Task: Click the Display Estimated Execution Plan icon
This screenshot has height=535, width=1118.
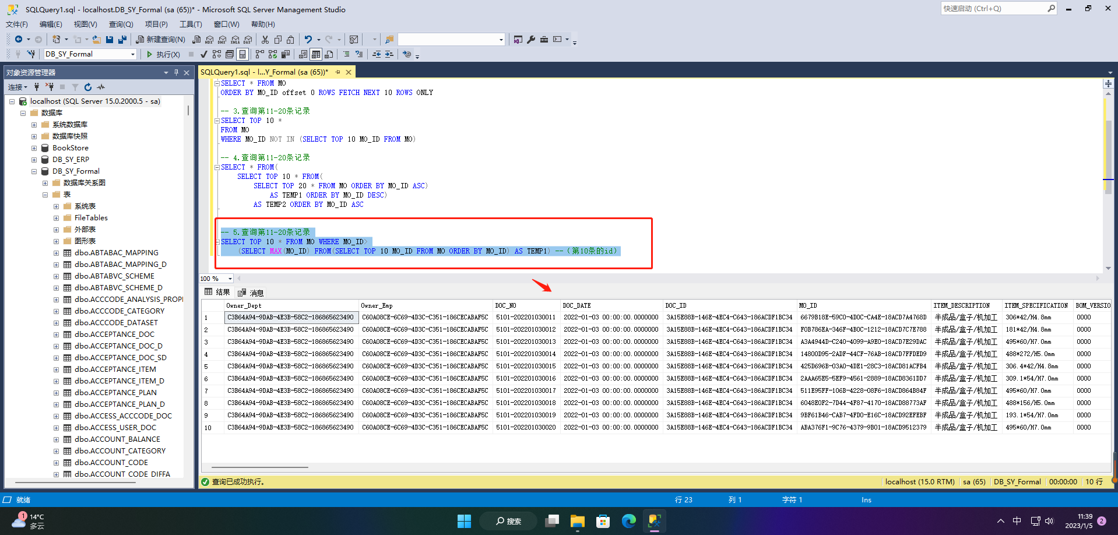Action: tap(217, 54)
